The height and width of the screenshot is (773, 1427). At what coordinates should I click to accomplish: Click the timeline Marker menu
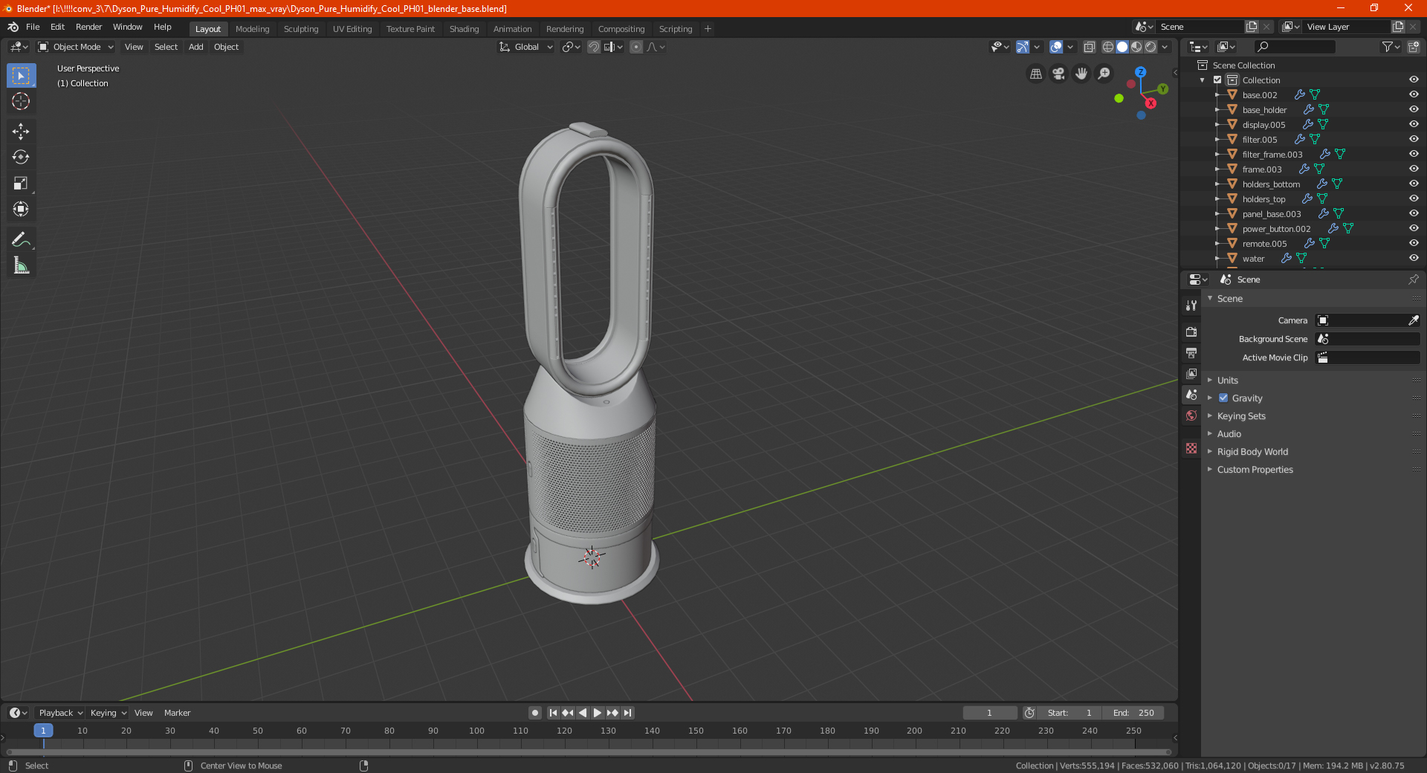(177, 713)
